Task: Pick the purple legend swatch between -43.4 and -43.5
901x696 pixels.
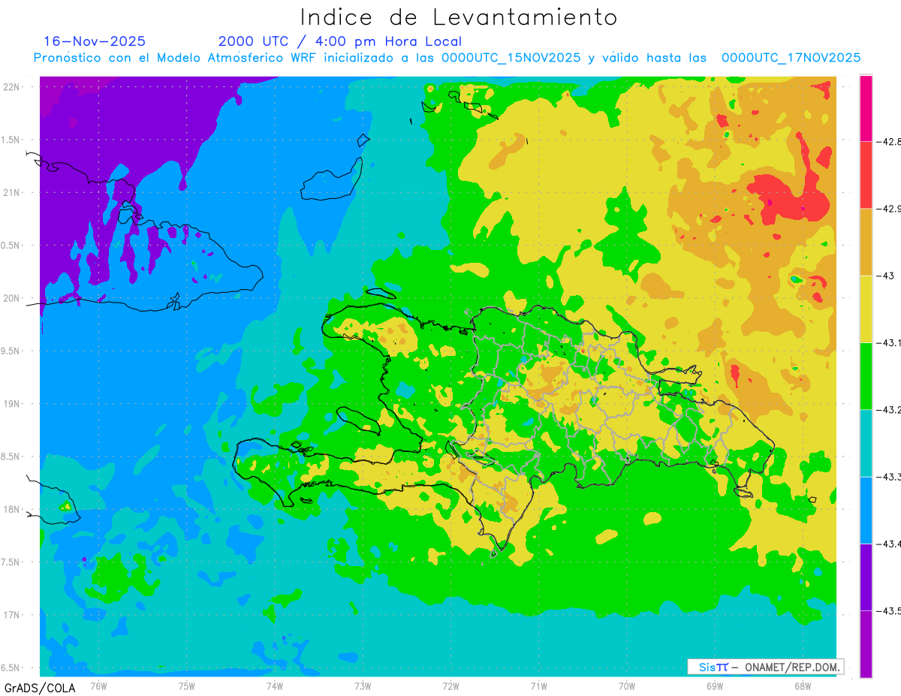Action: point(866,577)
